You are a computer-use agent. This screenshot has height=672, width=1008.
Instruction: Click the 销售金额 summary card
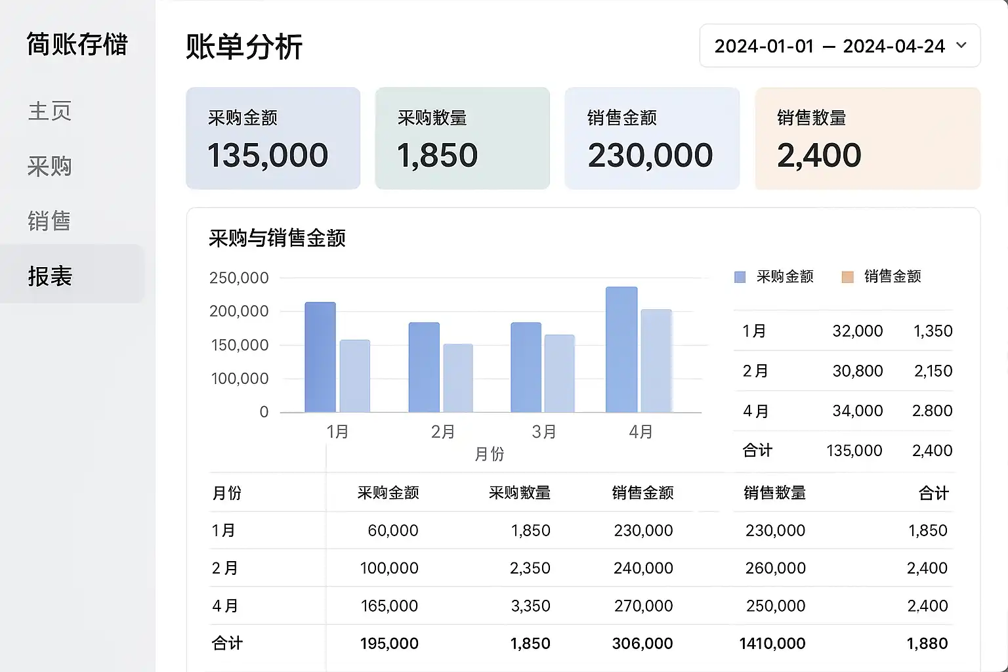click(652, 138)
